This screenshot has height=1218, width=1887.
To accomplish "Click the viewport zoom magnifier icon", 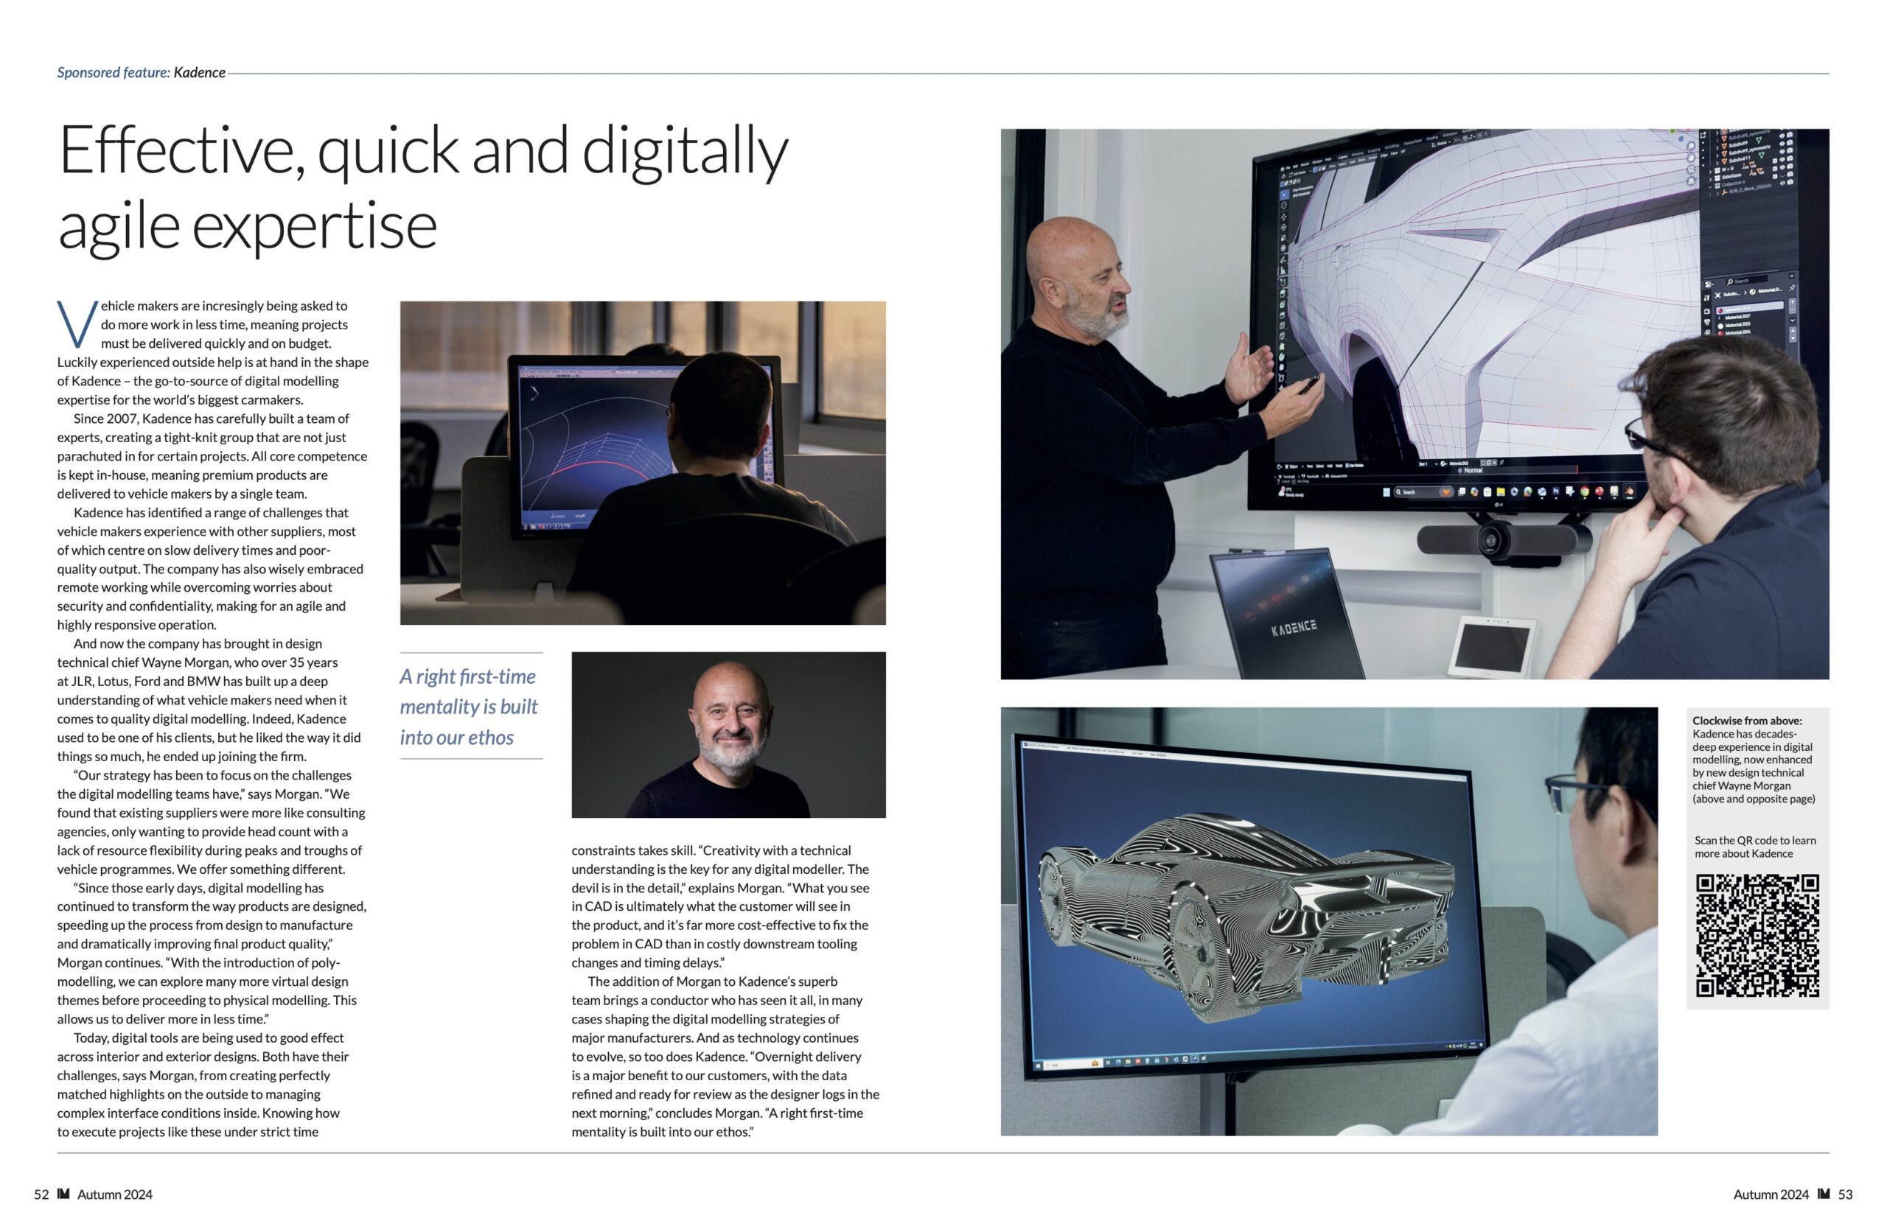I will [1691, 147].
